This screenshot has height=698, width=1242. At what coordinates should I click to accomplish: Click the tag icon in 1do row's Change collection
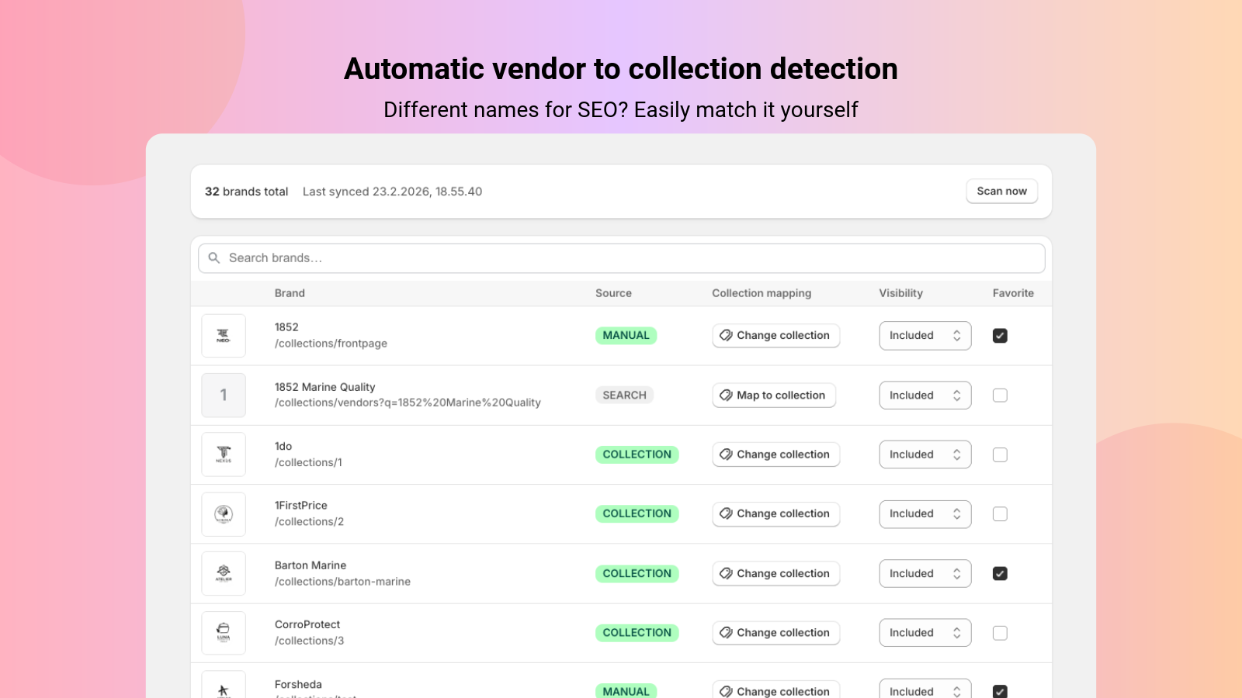point(726,454)
